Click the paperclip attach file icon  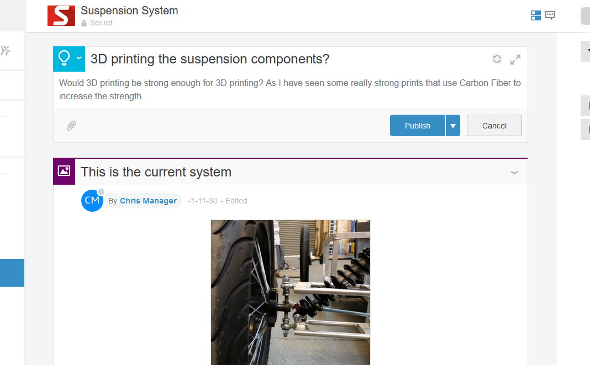click(71, 126)
